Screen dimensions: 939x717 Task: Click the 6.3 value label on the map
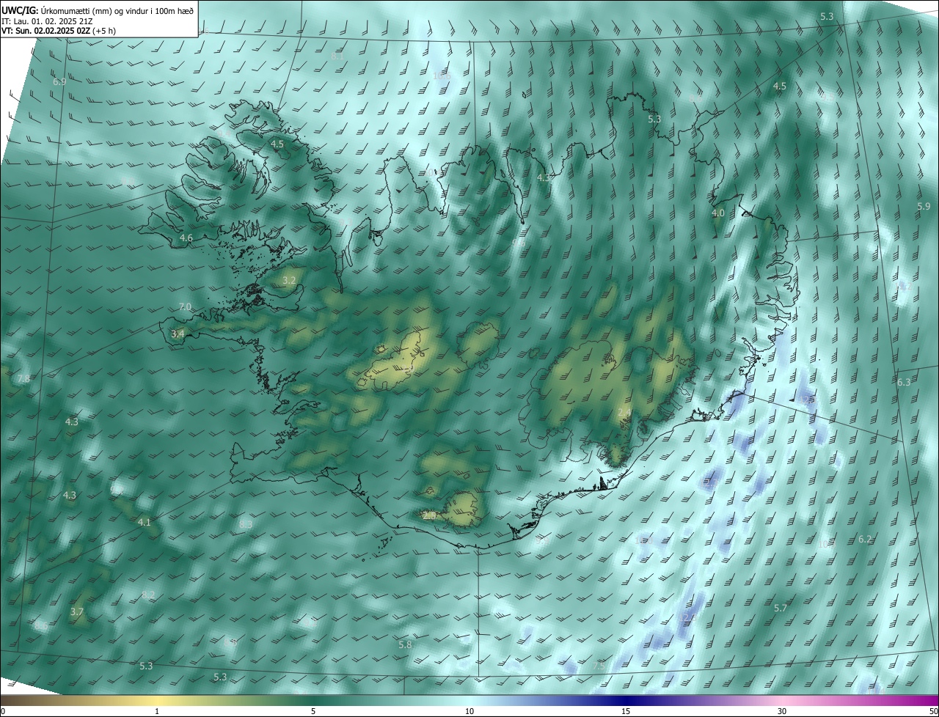pos(904,383)
